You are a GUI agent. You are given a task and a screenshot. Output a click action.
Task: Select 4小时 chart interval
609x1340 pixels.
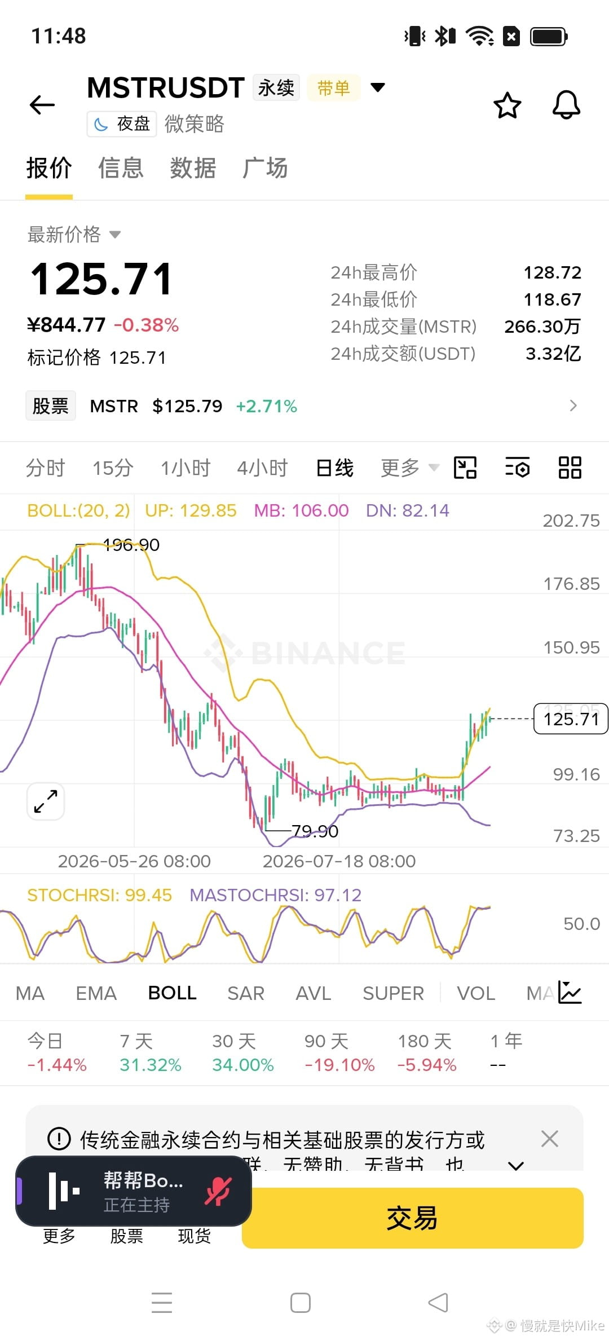262,468
